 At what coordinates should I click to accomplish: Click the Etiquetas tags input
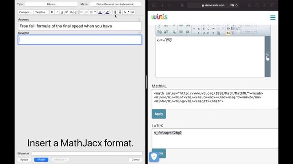pos(87,154)
